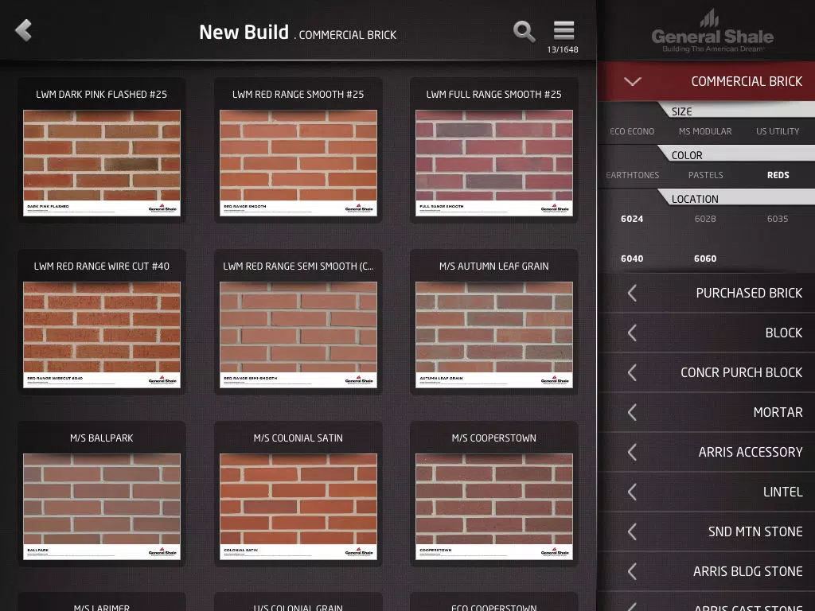Image resolution: width=815 pixels, height=611 pixels.
Task: Open LWM Red Range Wire Cut #40 thumbnail
Action: pyautogui.click(x=102, y=335)
